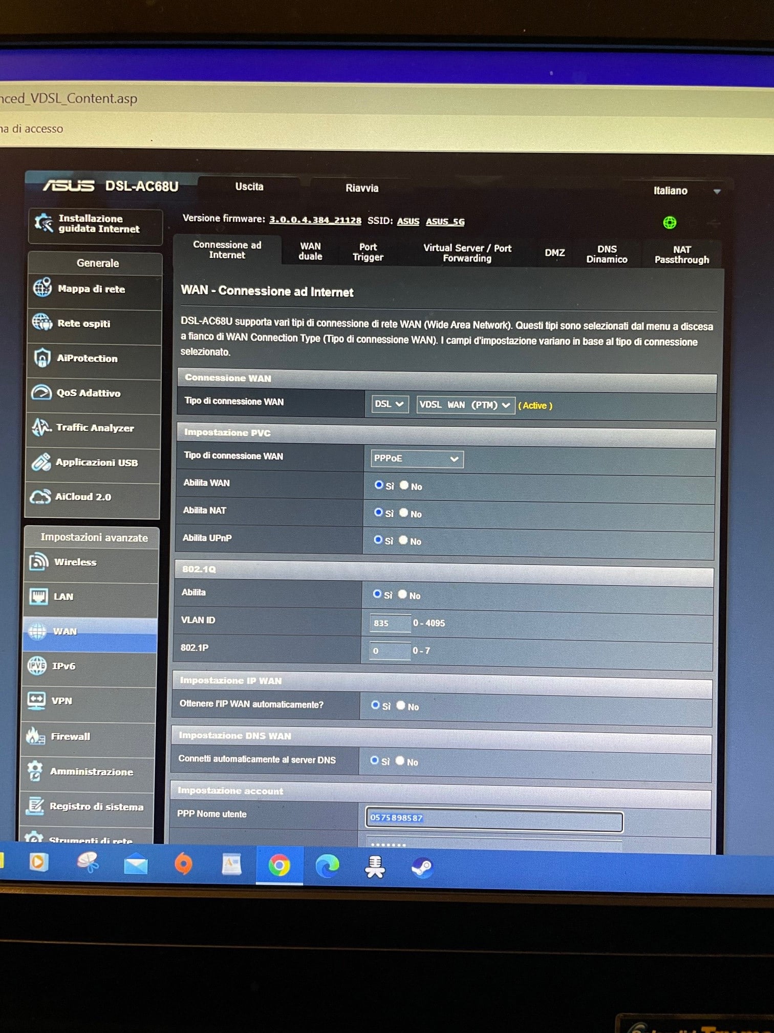Launch Origin from the taskbar
The image size is (774, 1033).
pyautogui.click(x=184, y=864)
